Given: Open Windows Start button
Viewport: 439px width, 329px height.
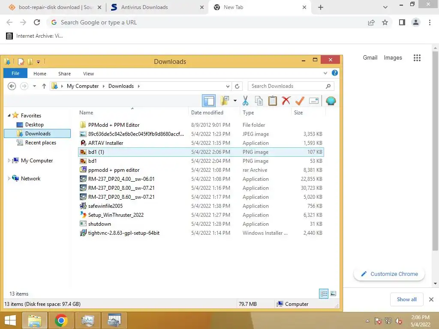Looking at the screenshot, I should click(10, 320).
